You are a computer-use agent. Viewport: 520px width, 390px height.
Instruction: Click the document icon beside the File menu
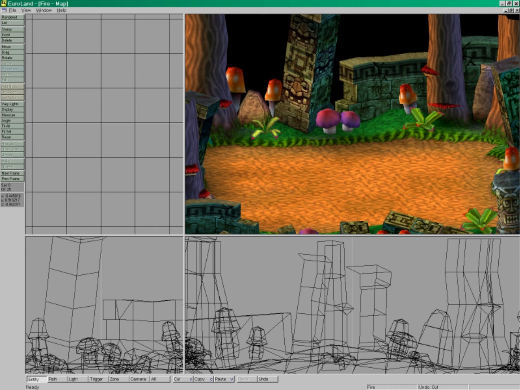(4, 10)
